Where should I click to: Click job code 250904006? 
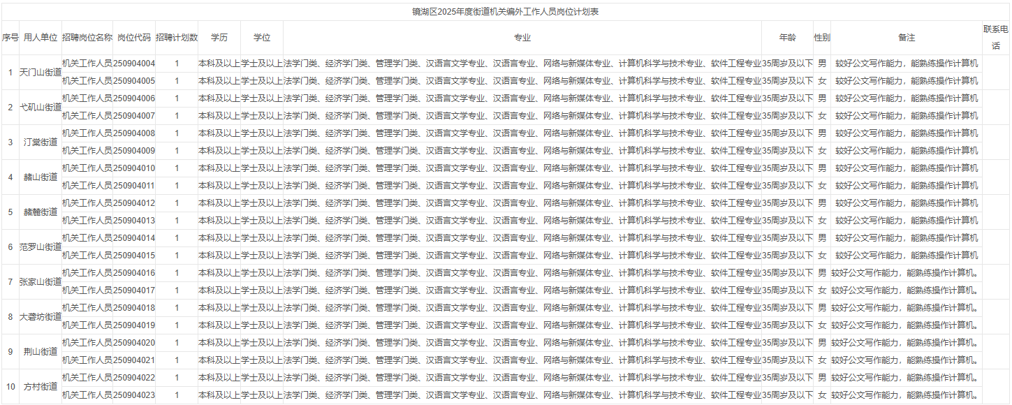click(134, 98)
